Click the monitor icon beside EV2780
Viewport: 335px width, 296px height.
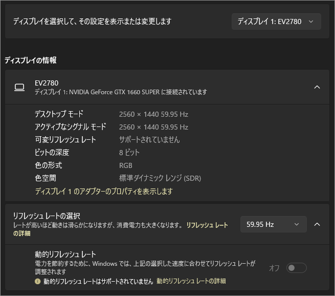(19, 87)
